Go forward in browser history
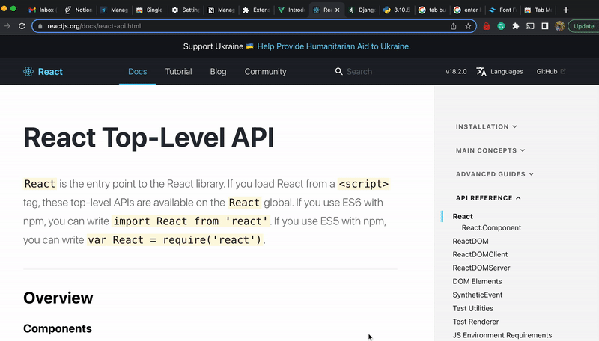Image resolution: width=599 pixels, height=341 pixels. click(7, 26)
